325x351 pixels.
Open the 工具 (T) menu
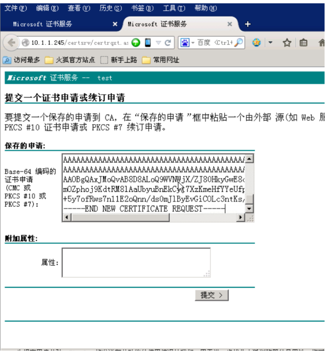click(174, 8)
